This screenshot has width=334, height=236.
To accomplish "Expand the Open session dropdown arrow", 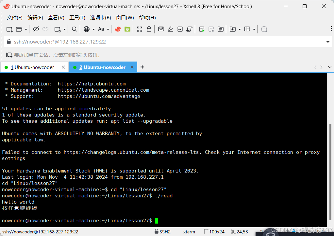I will tap(26, 29).
